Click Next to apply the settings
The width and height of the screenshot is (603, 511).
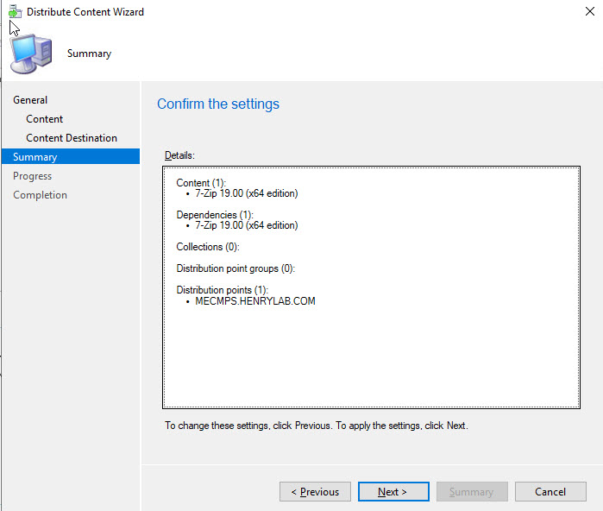393,492
